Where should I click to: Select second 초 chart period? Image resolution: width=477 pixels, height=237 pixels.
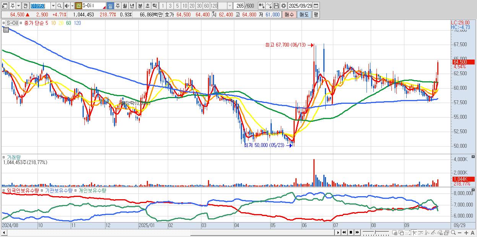(x=147, y=6)
